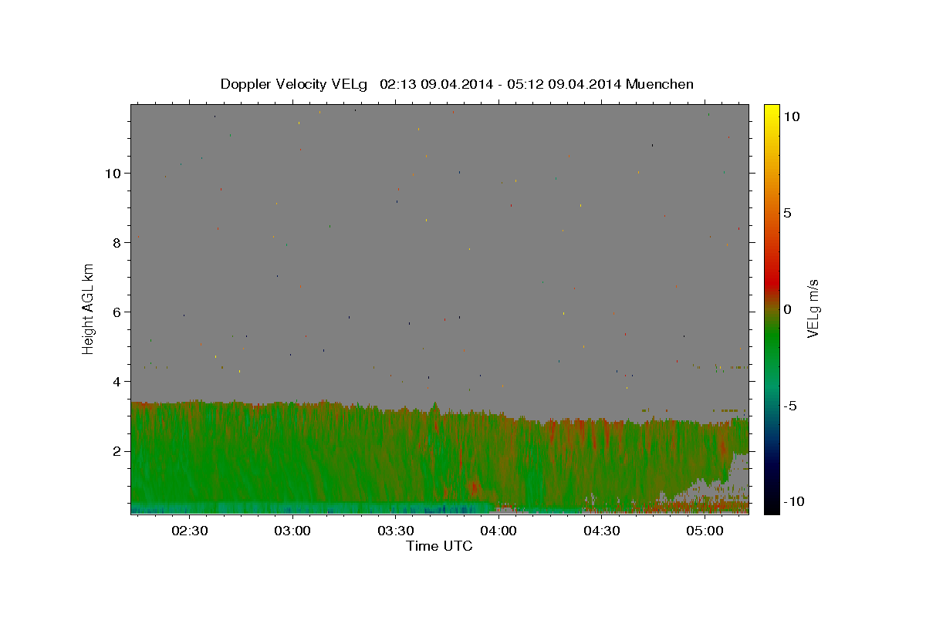
Task: Click the height tick label 8
Action: tap(118, 243)
